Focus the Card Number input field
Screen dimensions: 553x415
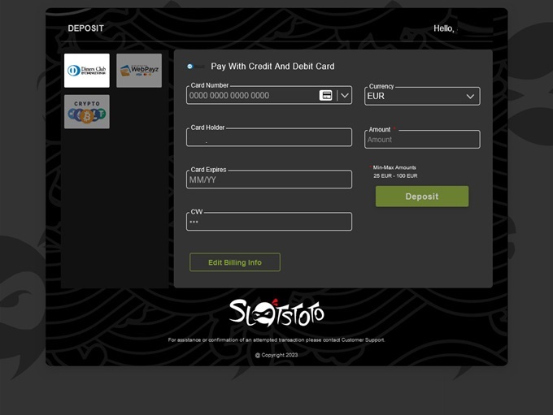point(250,96)
